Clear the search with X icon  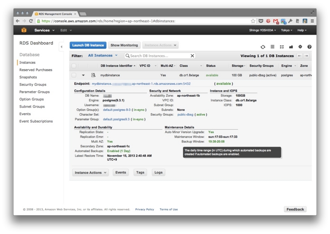pyautogui.click(x=192, y=56)
